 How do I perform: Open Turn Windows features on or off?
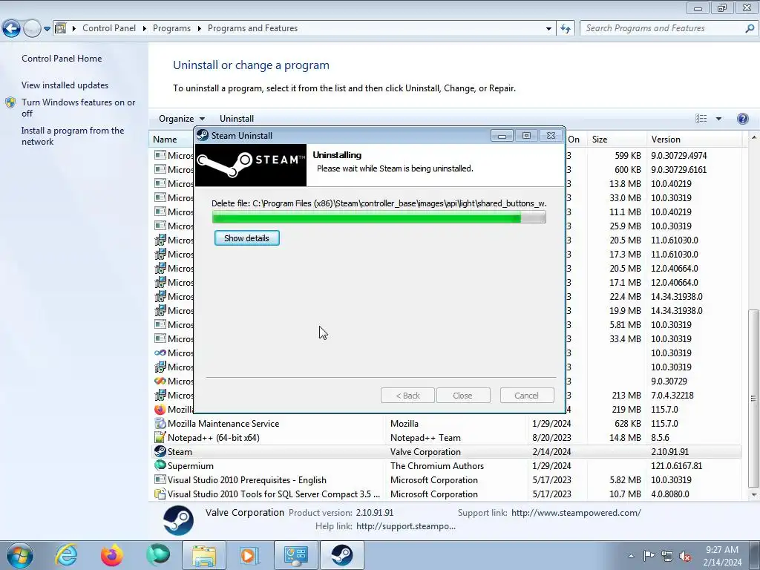tap(78, 108)
